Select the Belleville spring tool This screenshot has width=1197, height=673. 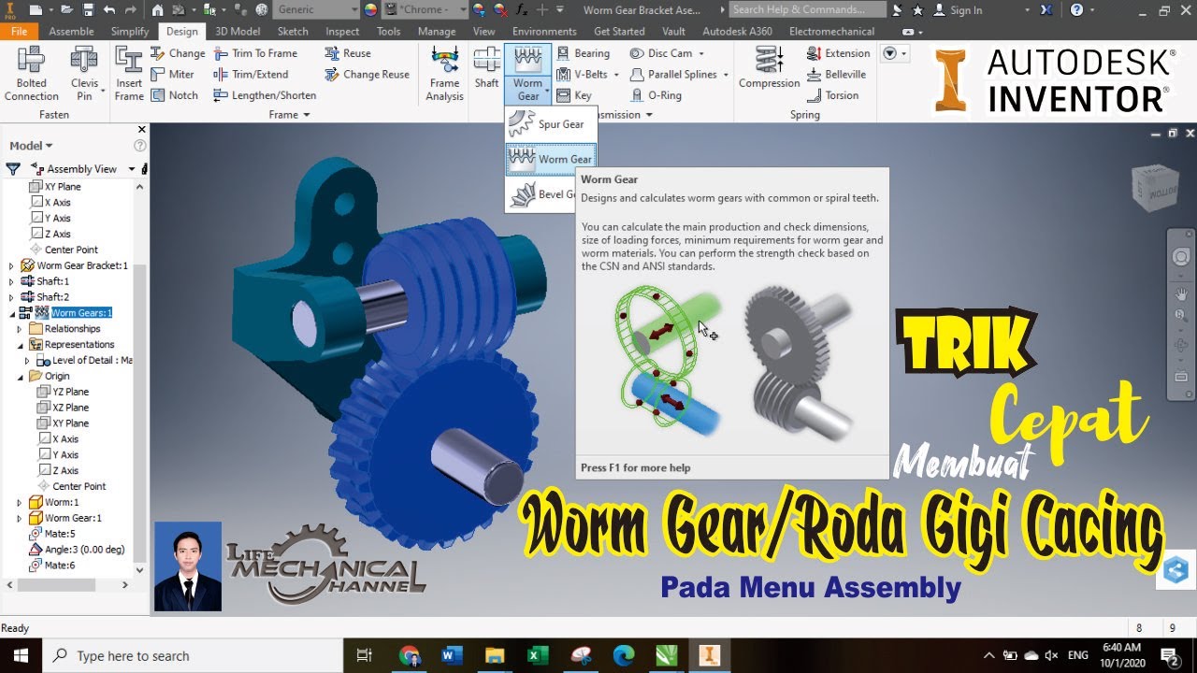(836, 74)
